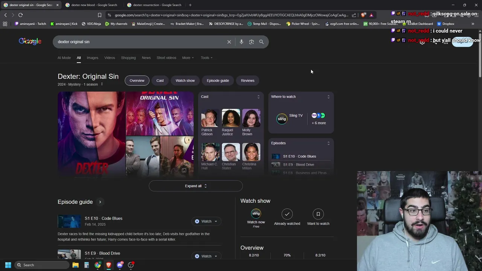Open Google Lens image search icon
This screenshot has height=271, width=482.
pyautogui.click(x=252, y=42)
